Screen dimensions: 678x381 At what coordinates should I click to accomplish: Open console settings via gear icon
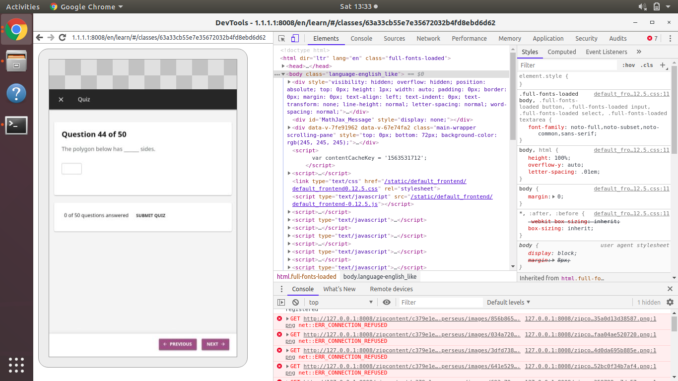click(670, 302)
